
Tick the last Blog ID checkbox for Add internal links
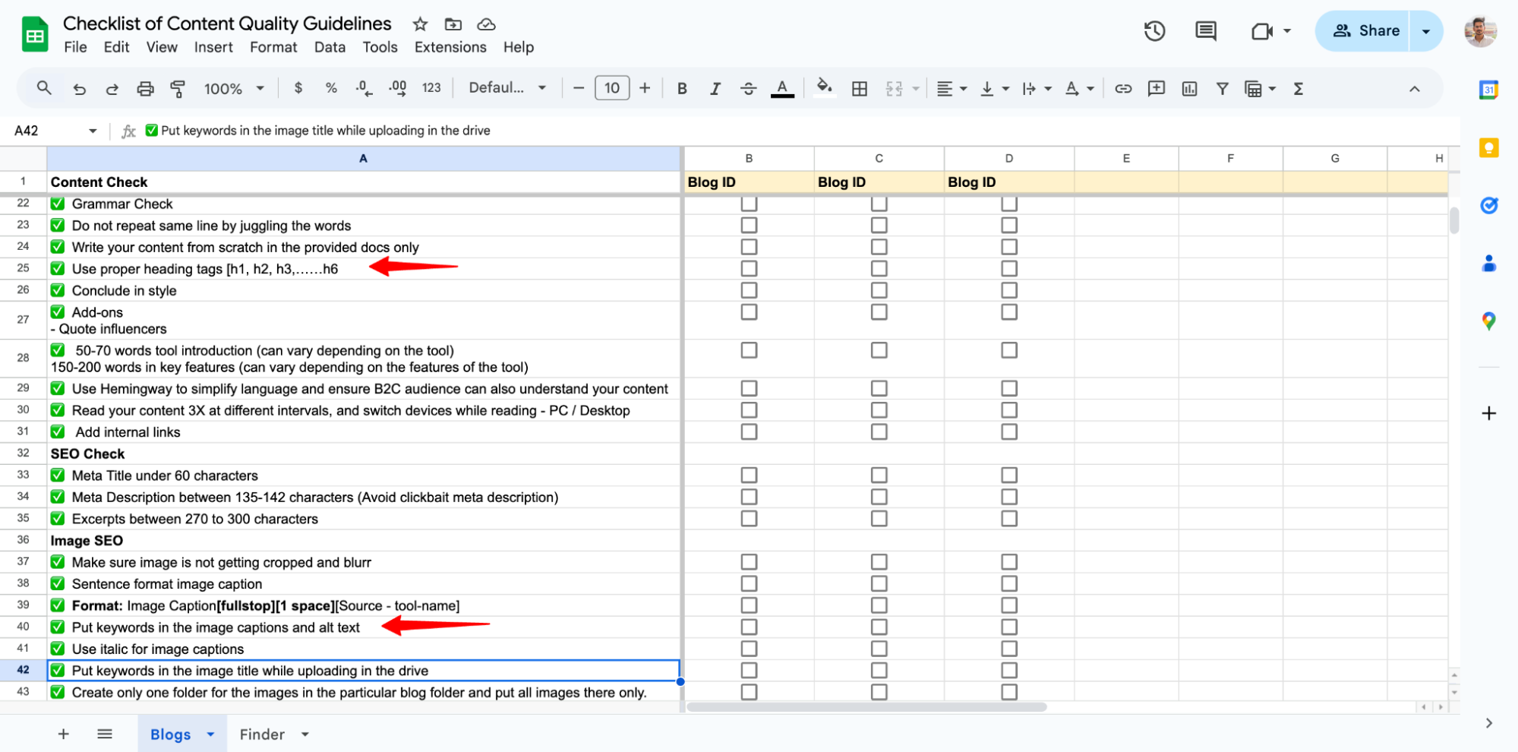[1008, 431]
